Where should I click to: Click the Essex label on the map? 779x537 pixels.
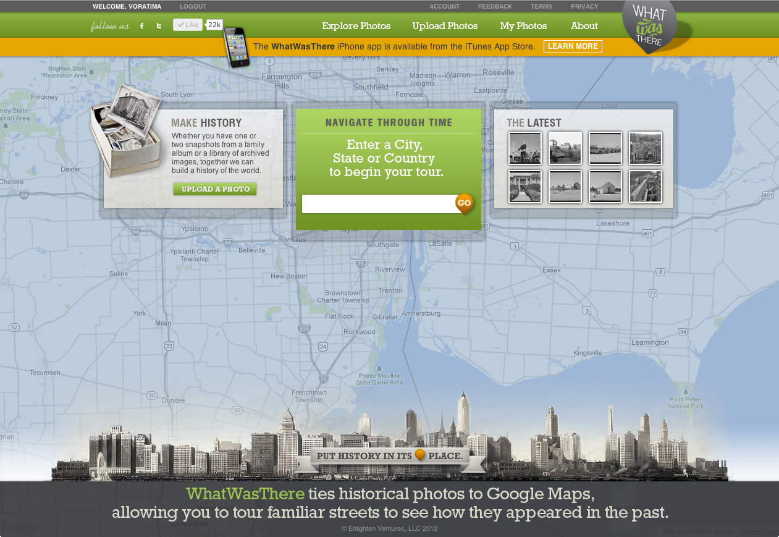coord(552,270)
